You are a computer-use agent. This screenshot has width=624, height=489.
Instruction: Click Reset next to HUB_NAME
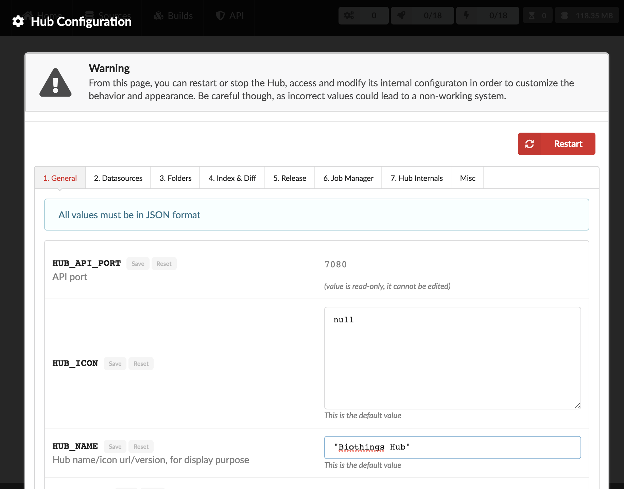coord(141,446)
